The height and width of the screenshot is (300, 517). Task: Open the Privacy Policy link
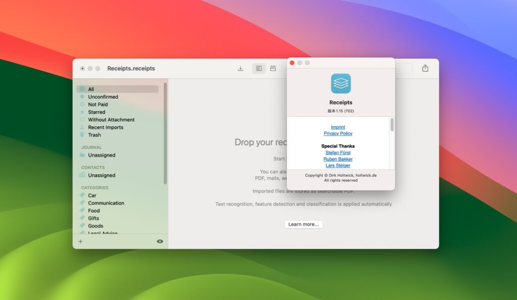(337, 133)
